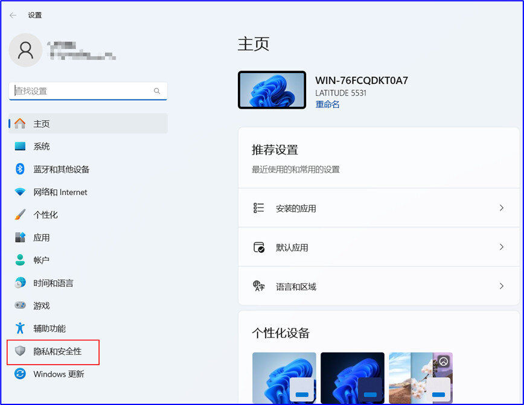Screen dimensions: 524x405
Task: Open Bluetooth icon for 蓝牙和其他设备
Action: [x=20, y=169]
